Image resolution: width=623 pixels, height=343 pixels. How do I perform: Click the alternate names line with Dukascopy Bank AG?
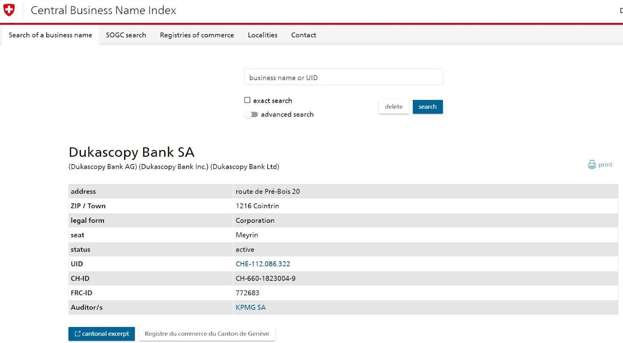[174, 166]
